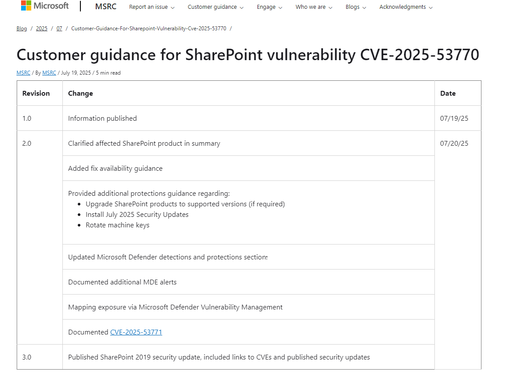Viewport: 528px width, 374px height.
Task: Open the Customer guidance dropdown
Action: pyautogui.click(x=216, y=7)
